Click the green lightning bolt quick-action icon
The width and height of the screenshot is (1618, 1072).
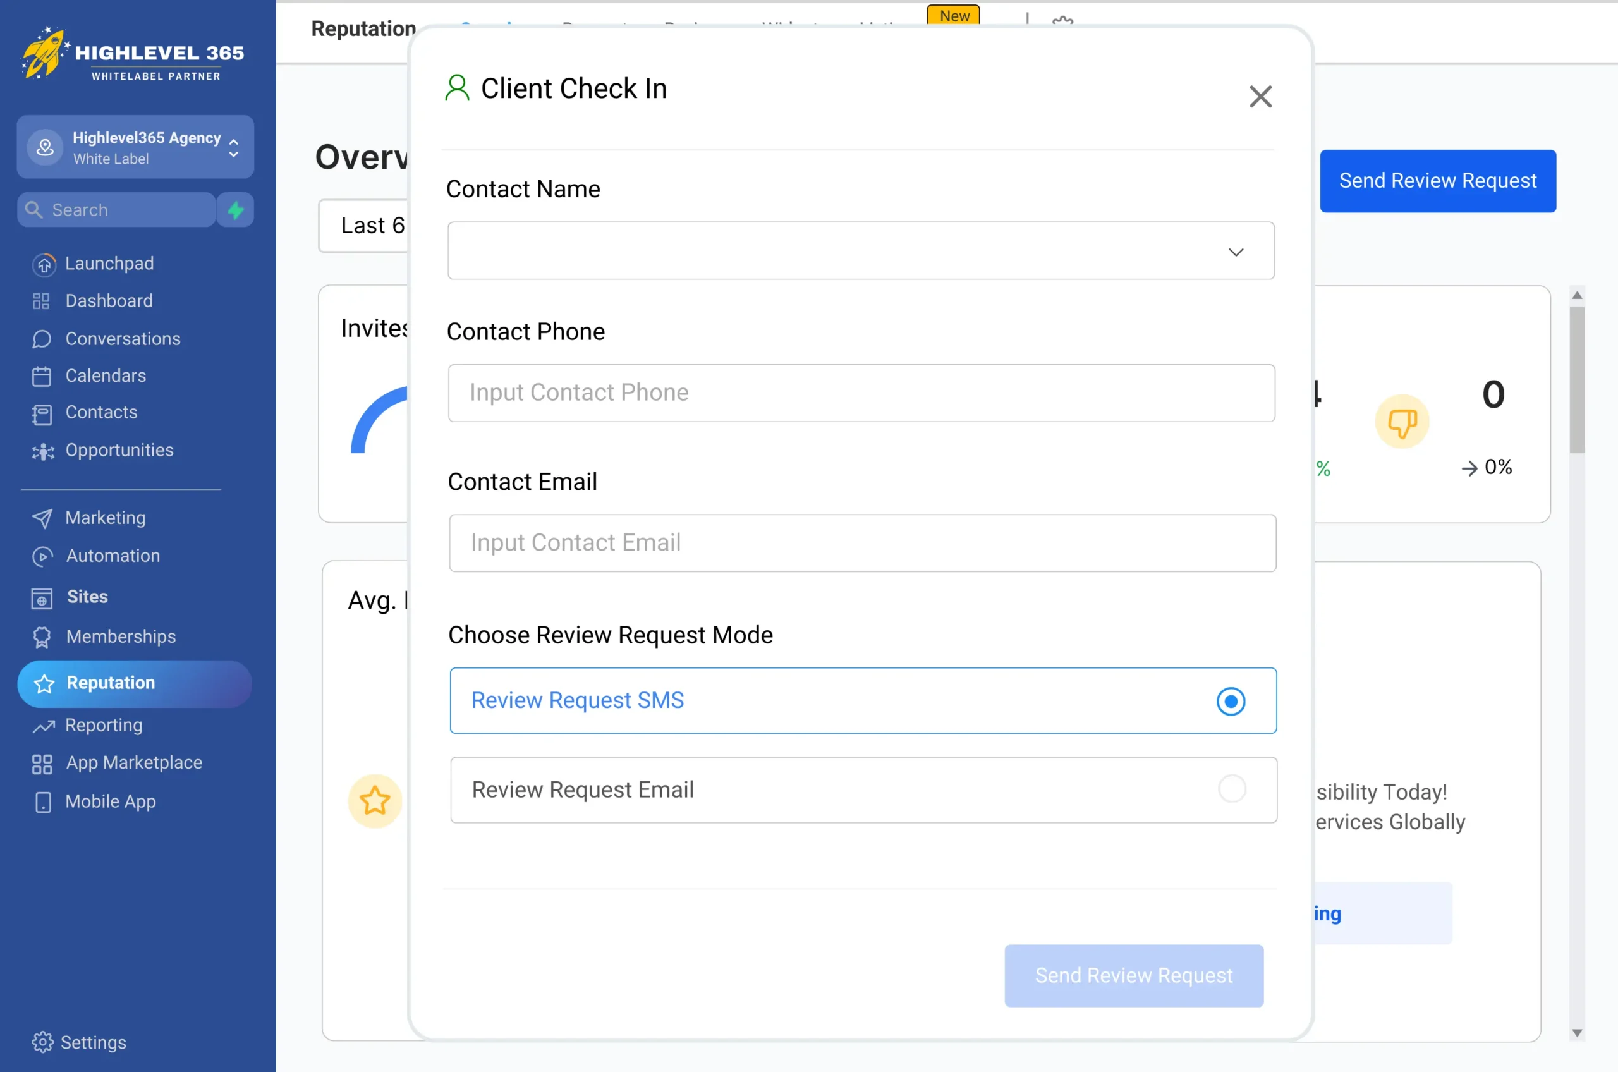coord(236,210)
